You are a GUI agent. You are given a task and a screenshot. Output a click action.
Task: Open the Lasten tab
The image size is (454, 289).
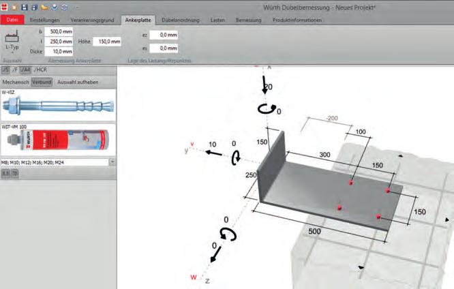click(x=217, y=20)
